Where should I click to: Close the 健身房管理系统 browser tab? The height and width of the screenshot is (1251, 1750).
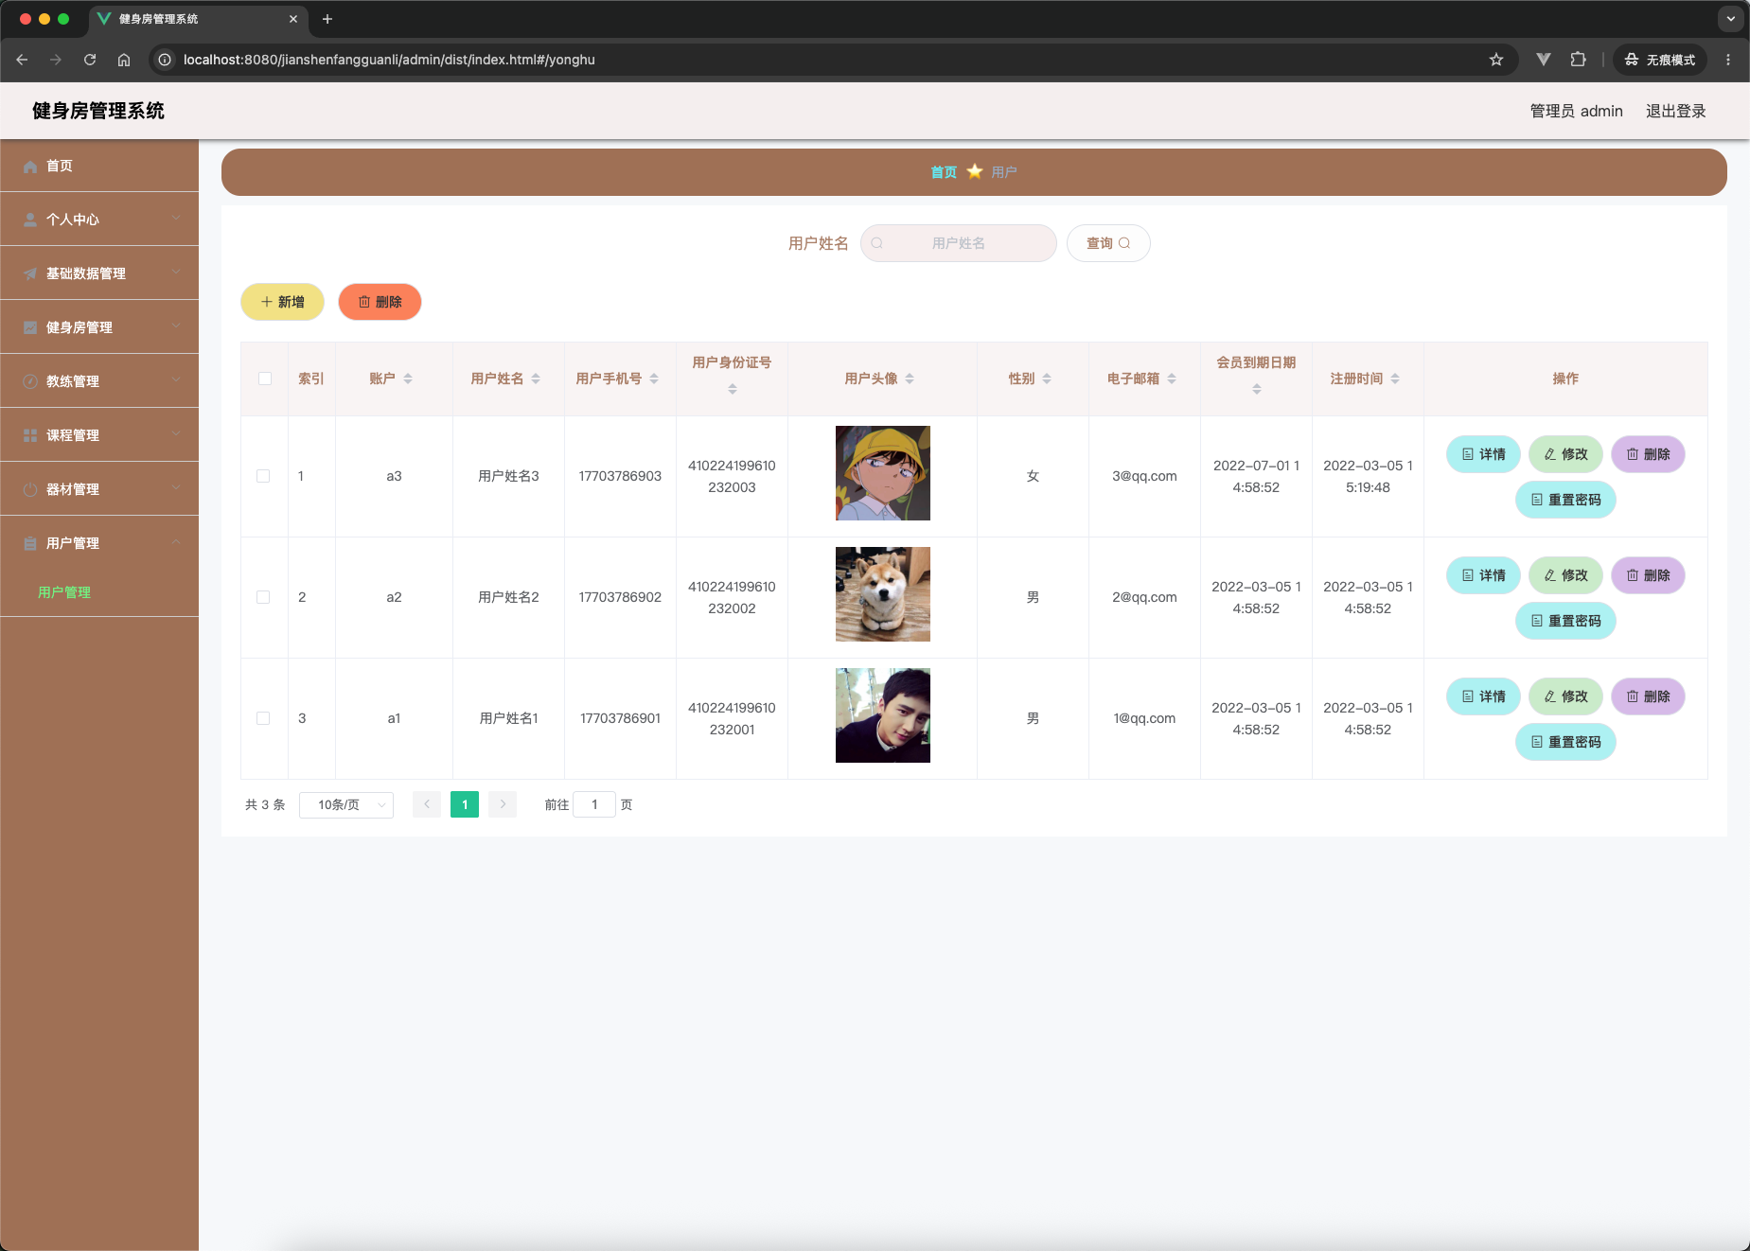(293, 19)
